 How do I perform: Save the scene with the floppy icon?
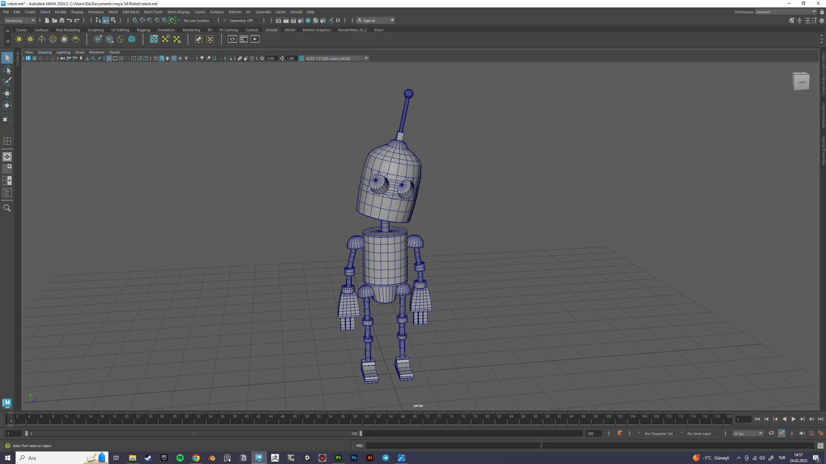point(62,20)
